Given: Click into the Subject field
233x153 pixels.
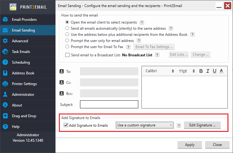Looking at the screenshot, I should [x=109, y=104].
